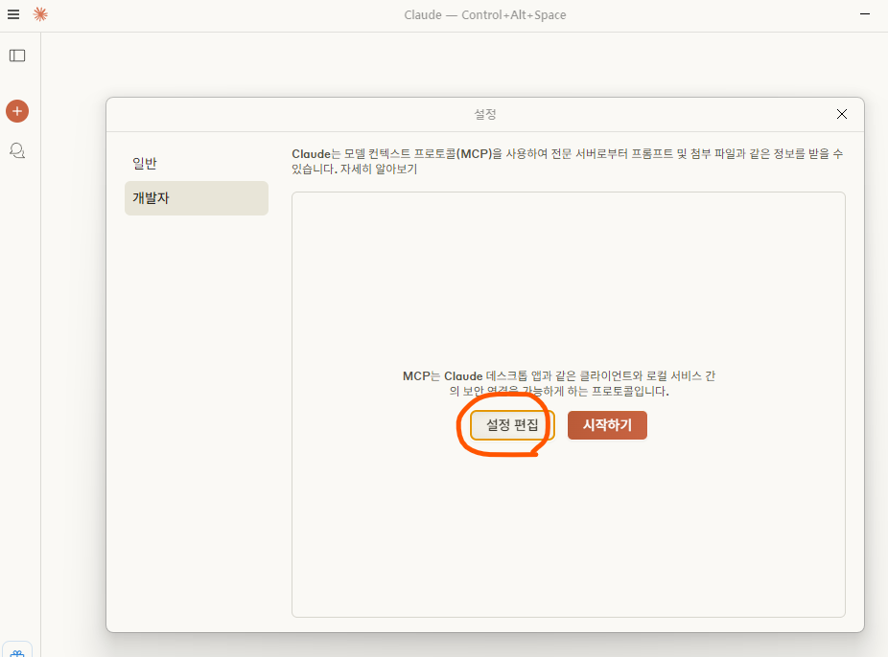Toggle the sidebar panel icon

(17, 56)
